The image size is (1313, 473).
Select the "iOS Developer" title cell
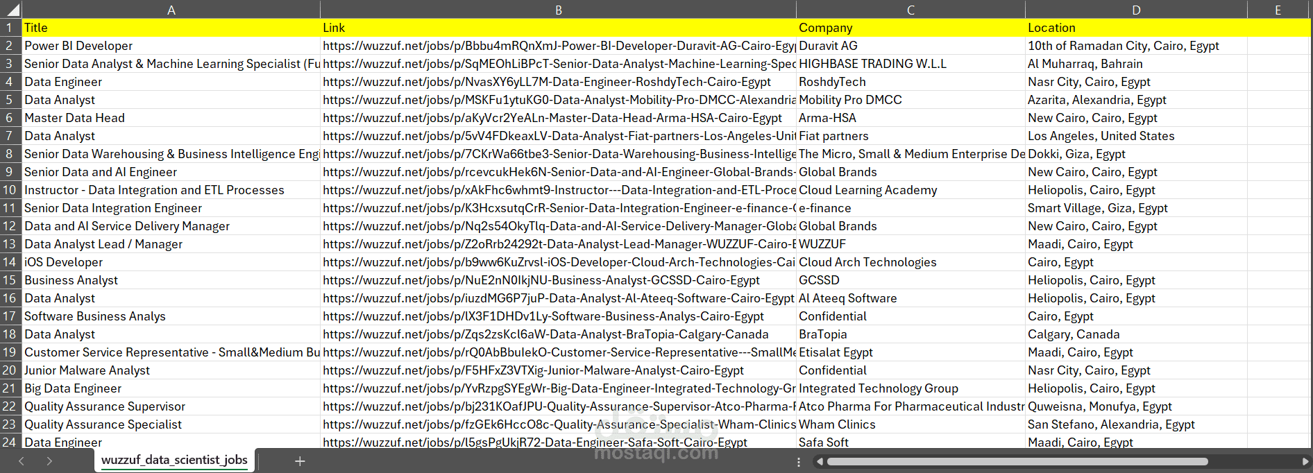[x=171, y=262]
